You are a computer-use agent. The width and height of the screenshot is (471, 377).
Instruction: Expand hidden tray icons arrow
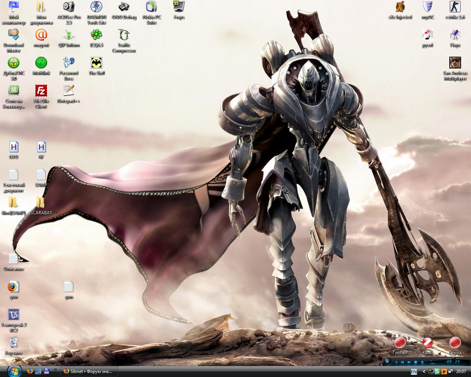pyautogui.click(x=424, y=371)
